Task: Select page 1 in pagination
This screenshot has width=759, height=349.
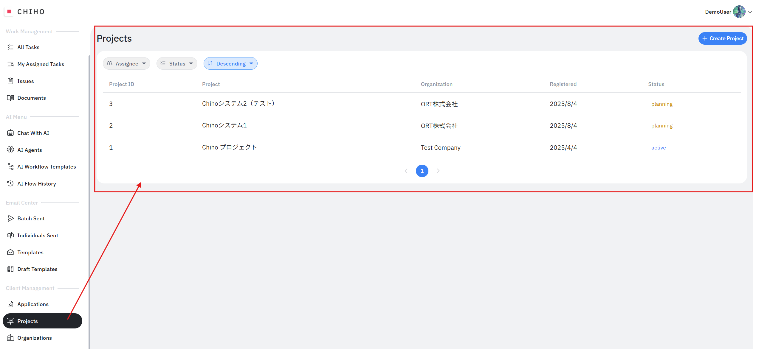Action: click(x=422, y=171)
